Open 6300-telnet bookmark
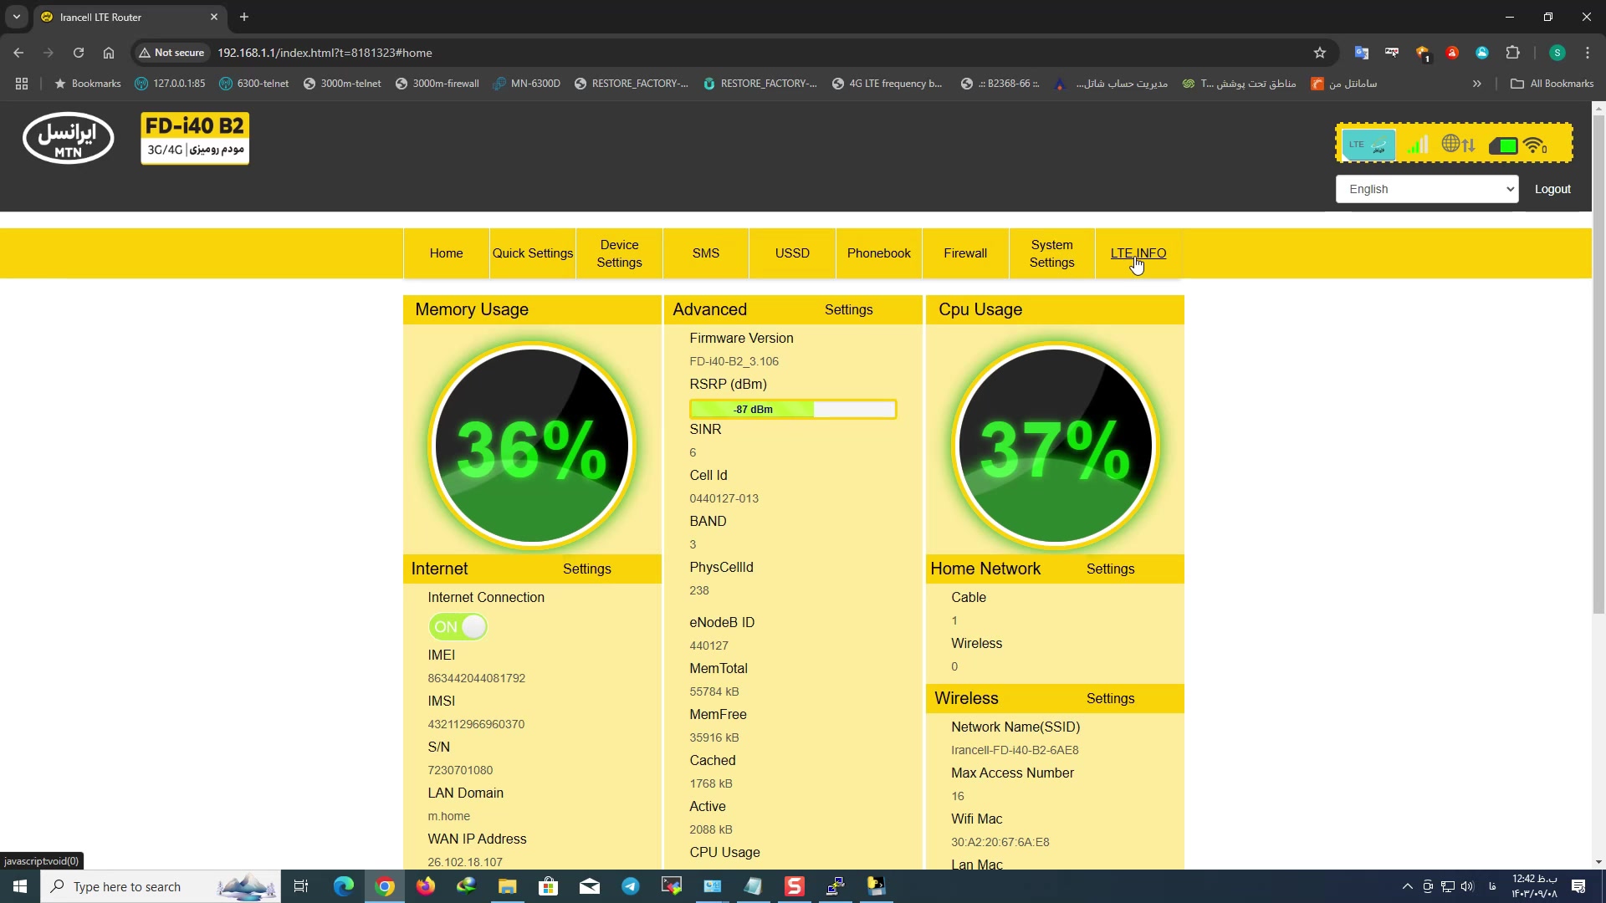 pos(253,84)
